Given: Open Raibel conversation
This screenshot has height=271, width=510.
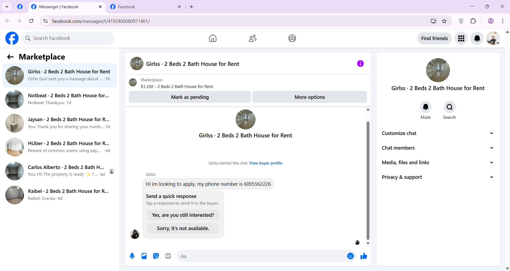Looking at the screenshot, I should click(60, 195).
